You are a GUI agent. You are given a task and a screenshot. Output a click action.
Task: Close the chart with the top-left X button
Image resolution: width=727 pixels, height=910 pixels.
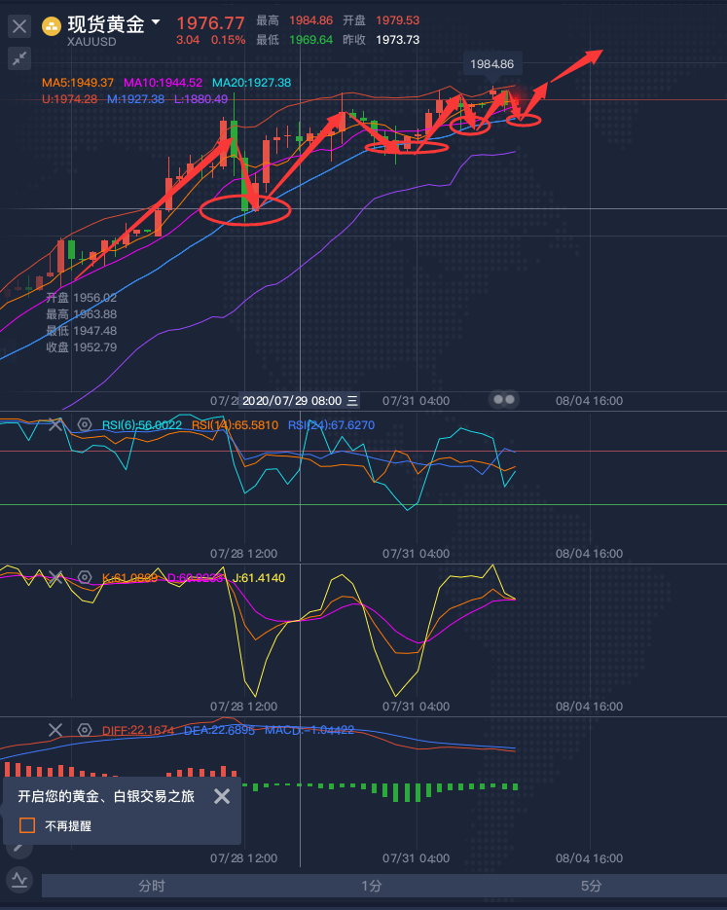[19, 26]
